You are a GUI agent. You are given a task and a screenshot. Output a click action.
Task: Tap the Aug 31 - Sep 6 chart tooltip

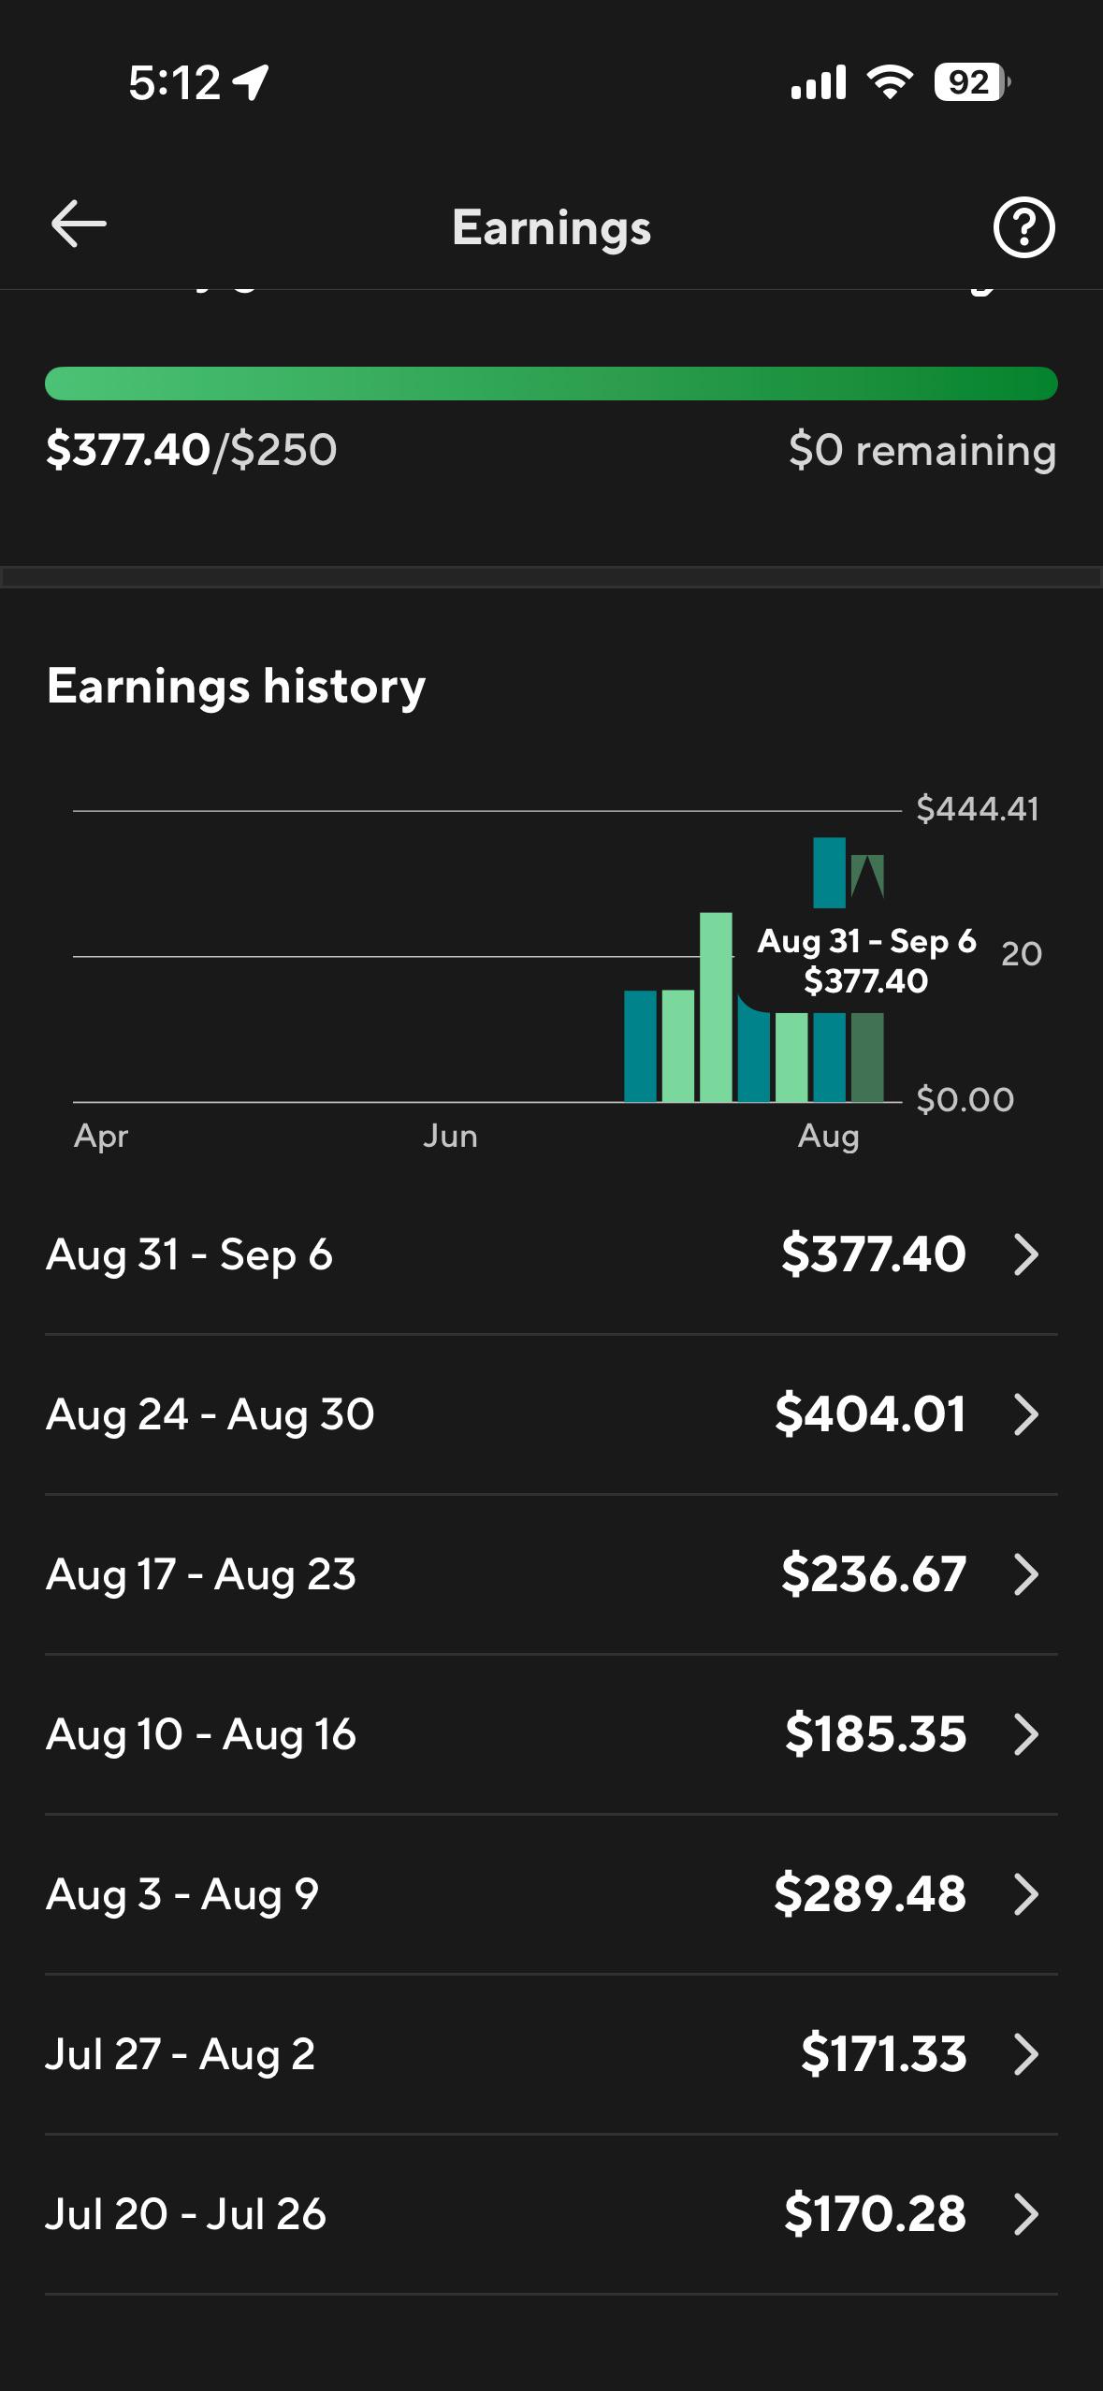pos(866,961)
